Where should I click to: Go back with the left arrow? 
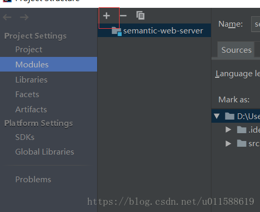pyautogui.click(x=7, y=17)
